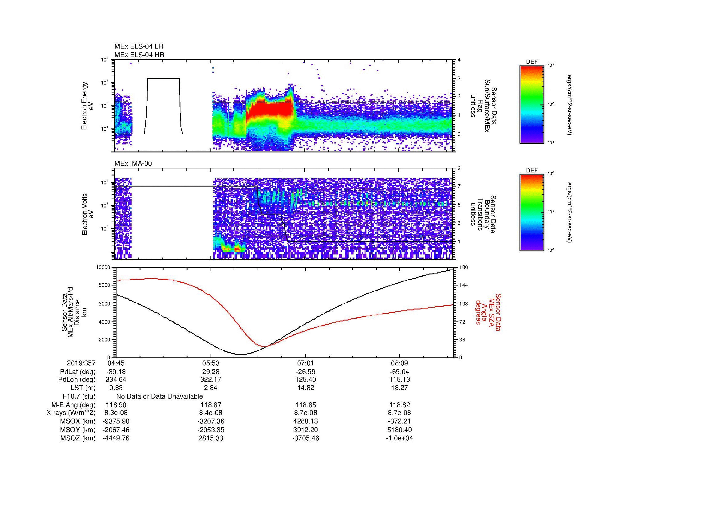The height and width of the screenshot is (508, 719).
Task: Click the PdLat value '-69.04'
Action: (400, 372)
